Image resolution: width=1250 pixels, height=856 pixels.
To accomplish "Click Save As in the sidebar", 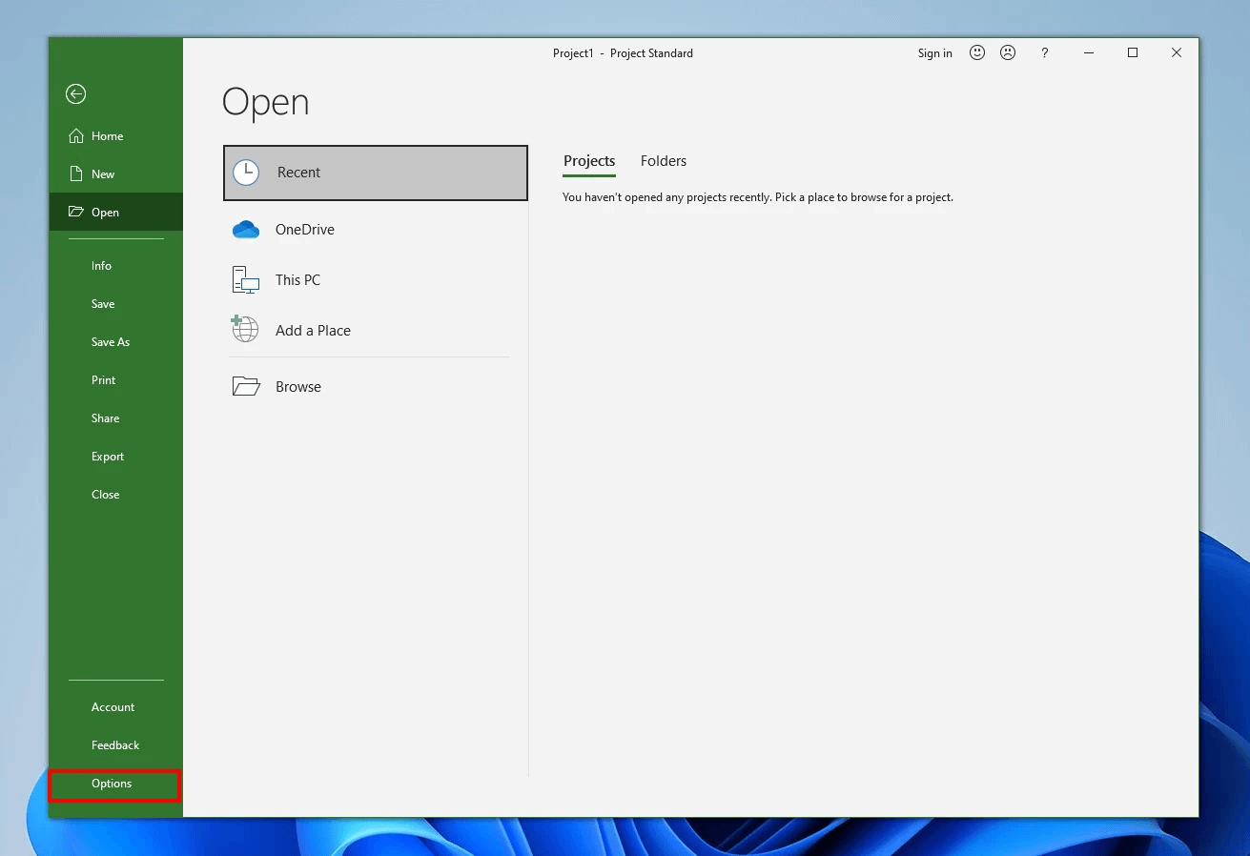I will point(110,341).
